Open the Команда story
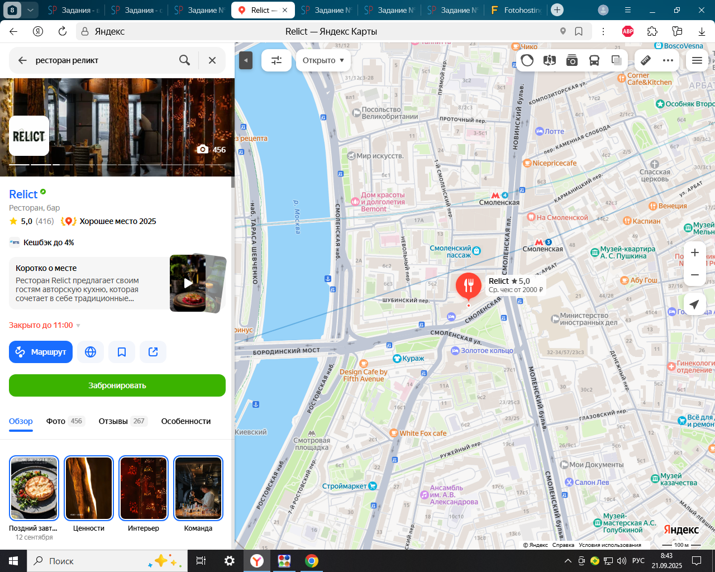Image resolution: width=715 pixels, height=572 pixels. pos(198,488)
